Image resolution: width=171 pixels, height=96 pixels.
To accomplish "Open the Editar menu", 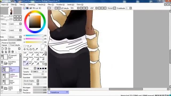I will pyautogui.click(x=14, y=5).
